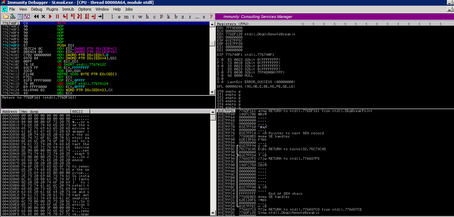Viewport: 454px width, 217px height.
Task: Open the Window menu
Action: click(102, 9)
